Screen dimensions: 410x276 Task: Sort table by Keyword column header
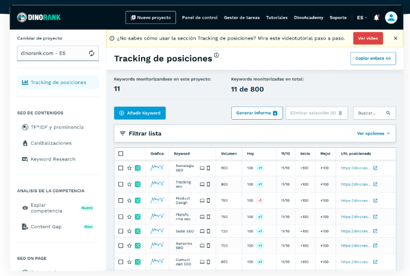[x=182, y=154]
